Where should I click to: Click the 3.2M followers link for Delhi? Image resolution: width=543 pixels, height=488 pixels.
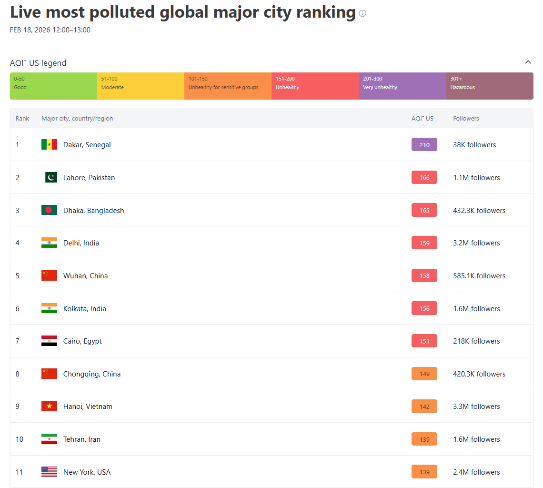click(476, 243)
